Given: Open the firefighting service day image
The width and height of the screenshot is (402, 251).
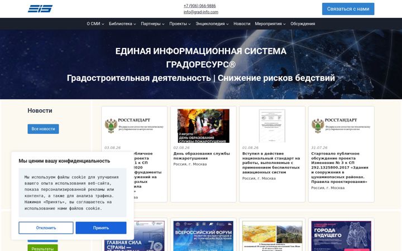Looking at the screenshot, I should point(203,126).
